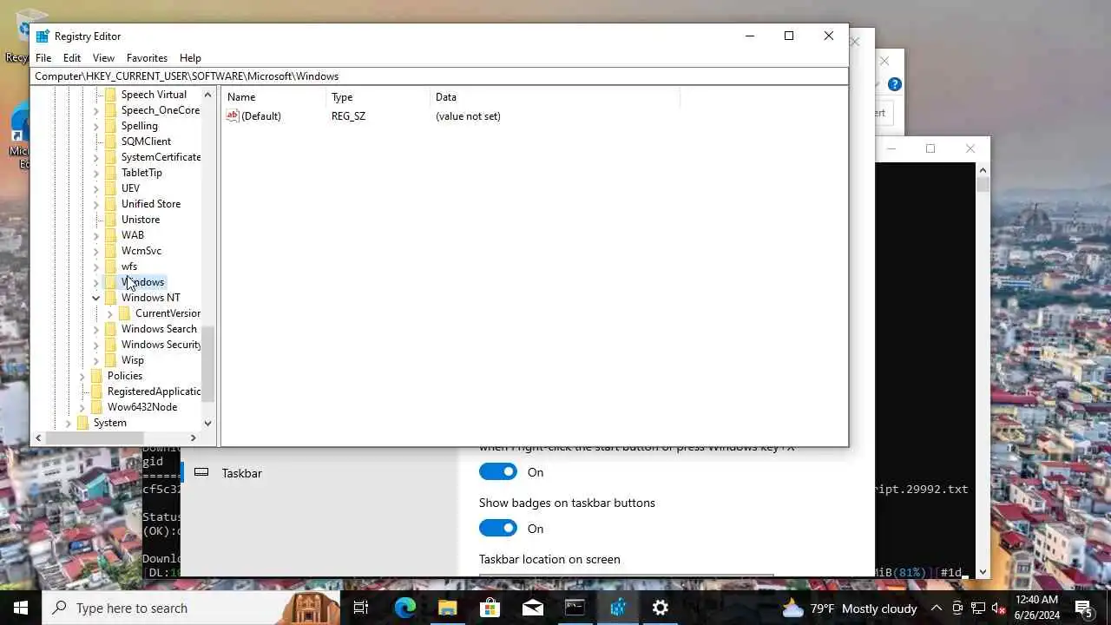Click the (Default) string value icon

pos(232,115)
